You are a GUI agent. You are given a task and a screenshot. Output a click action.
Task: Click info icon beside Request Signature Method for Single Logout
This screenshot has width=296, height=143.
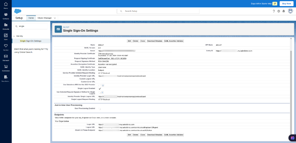point(102,92)
